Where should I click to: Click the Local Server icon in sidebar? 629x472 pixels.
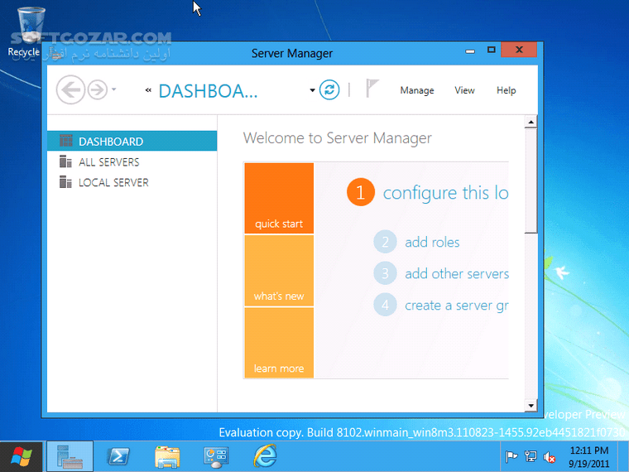65,182
